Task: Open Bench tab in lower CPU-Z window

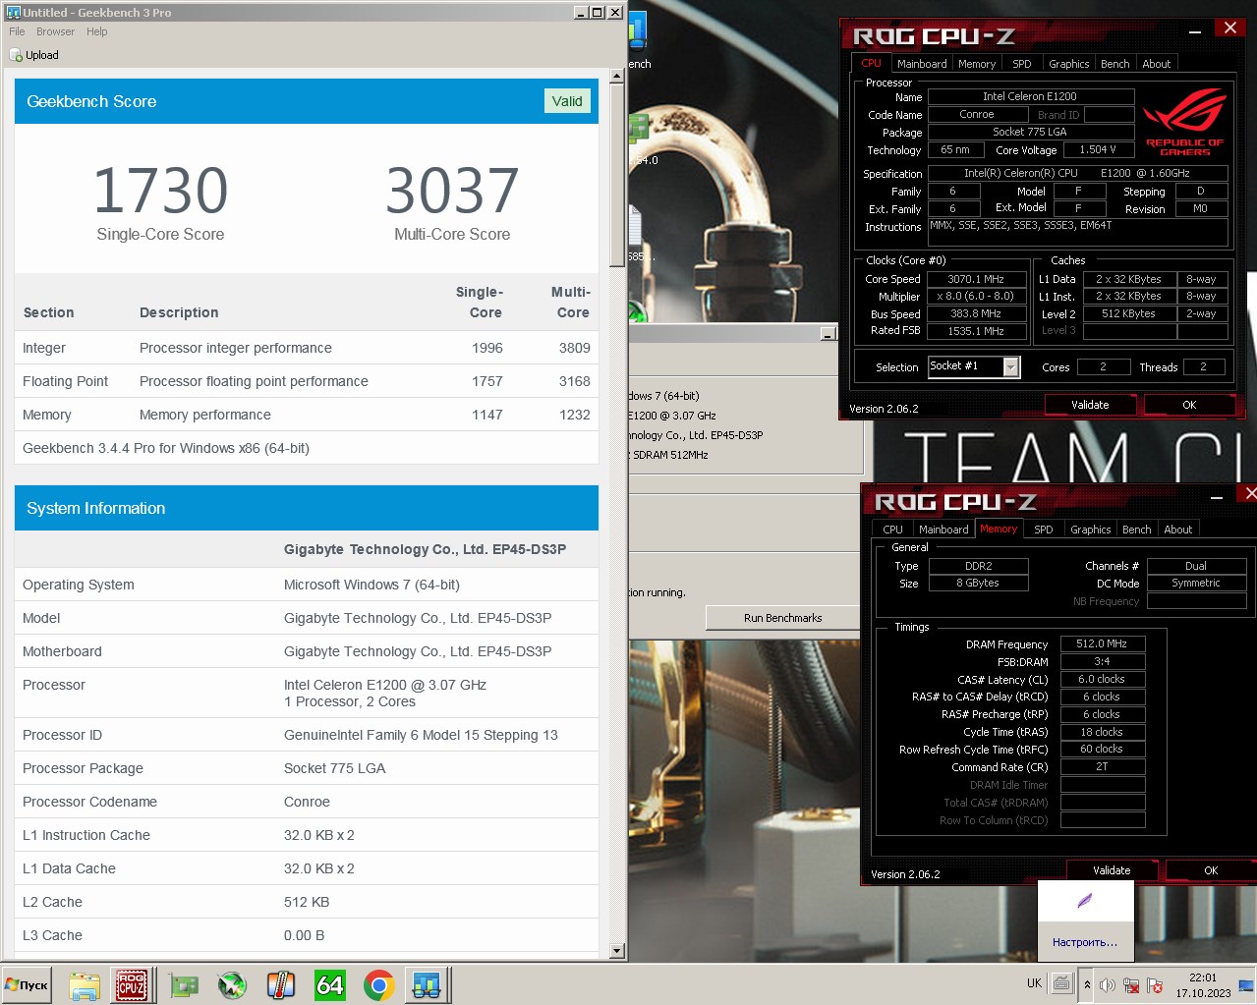Action: coord(1136,530)
